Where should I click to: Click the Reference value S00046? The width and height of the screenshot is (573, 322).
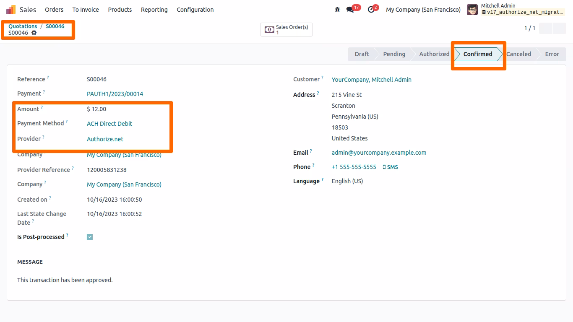(96, 79)
